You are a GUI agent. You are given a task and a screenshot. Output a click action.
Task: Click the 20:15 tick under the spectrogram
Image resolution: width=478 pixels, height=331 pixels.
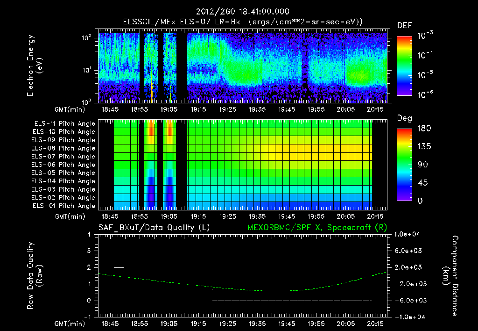point(375,109)
